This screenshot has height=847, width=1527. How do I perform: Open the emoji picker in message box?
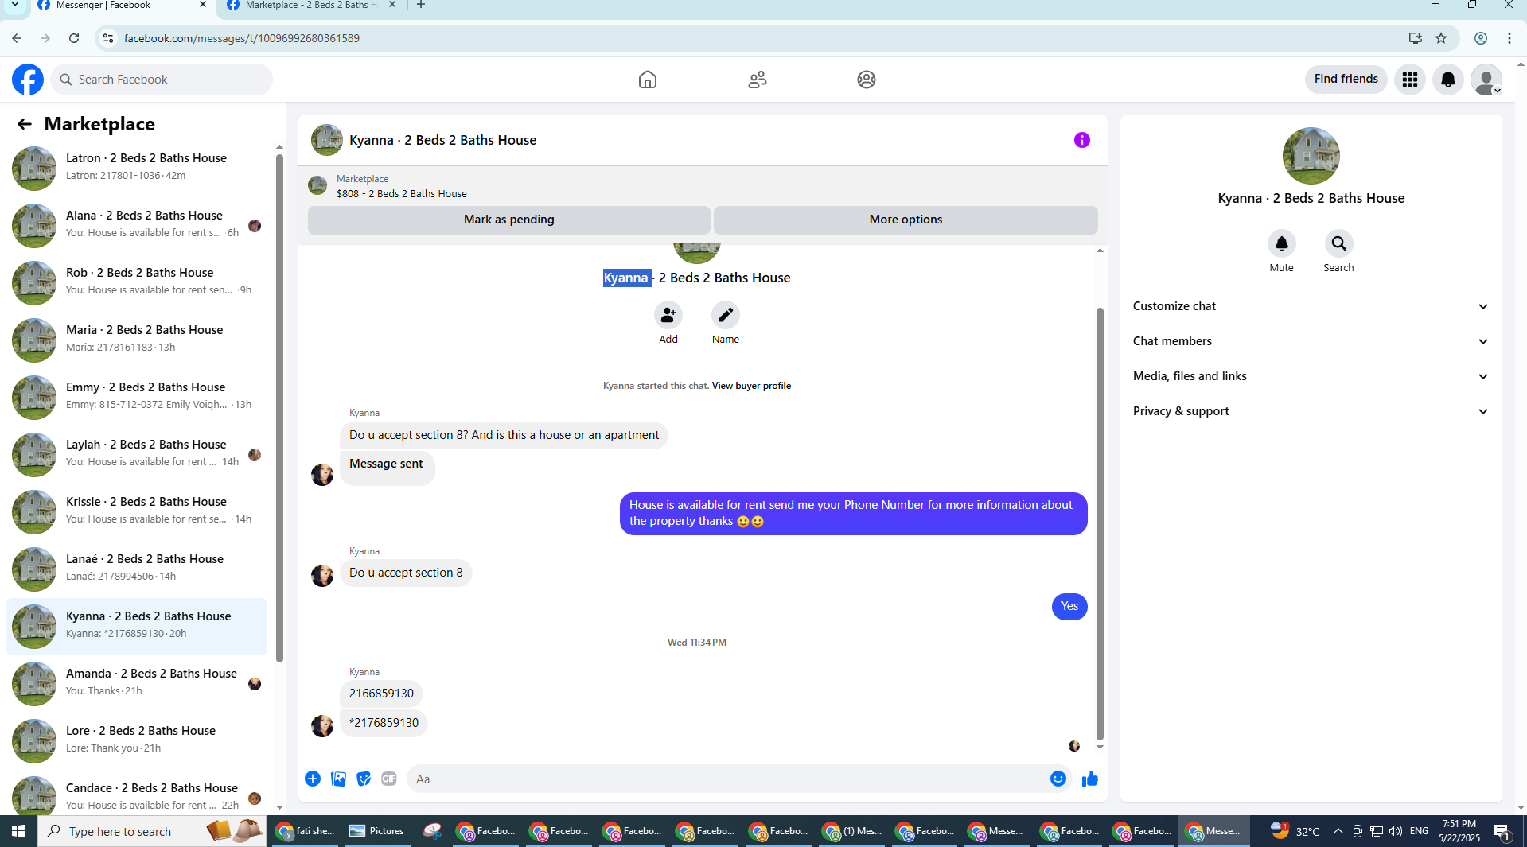(1058, 779)
